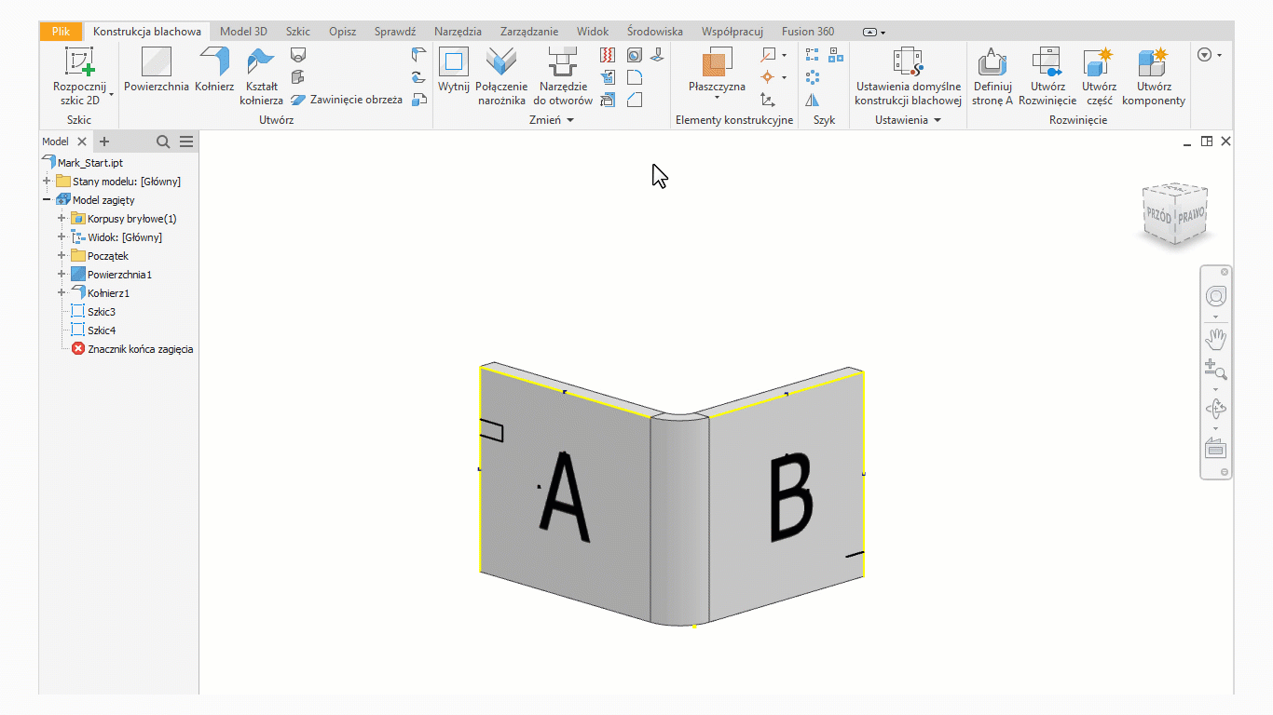Open the work point dropdown arrow

click(x=784, y=77)
